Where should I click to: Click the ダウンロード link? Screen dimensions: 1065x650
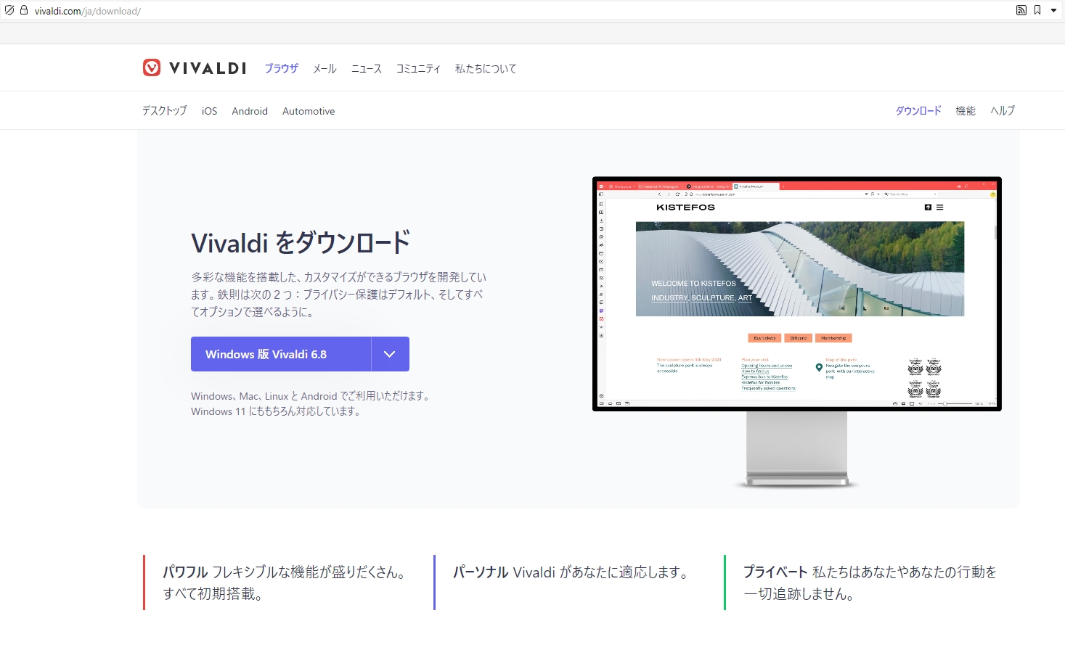[918, 111]
